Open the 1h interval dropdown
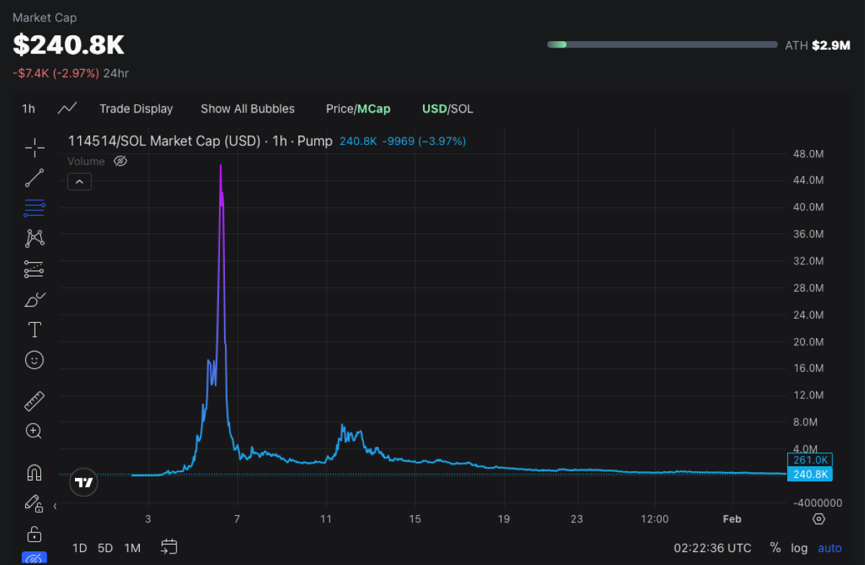 coord(28,109)
